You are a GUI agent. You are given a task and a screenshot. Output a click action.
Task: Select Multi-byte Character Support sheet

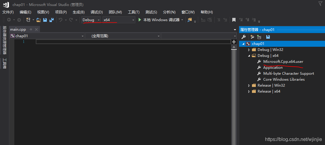289,74
